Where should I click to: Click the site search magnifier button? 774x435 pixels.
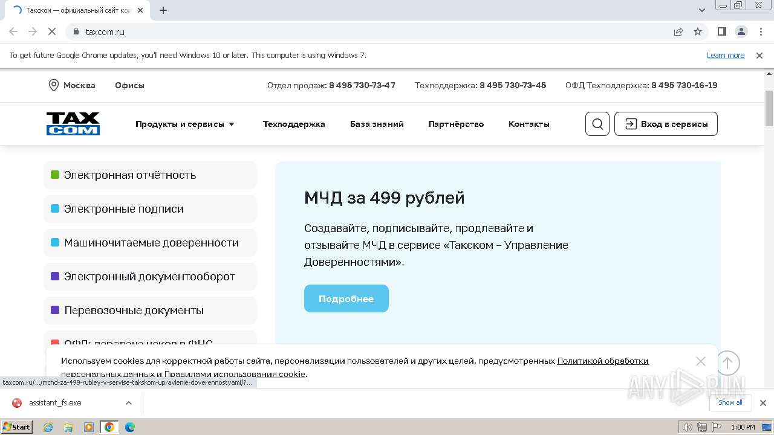[x=597, y=124]
